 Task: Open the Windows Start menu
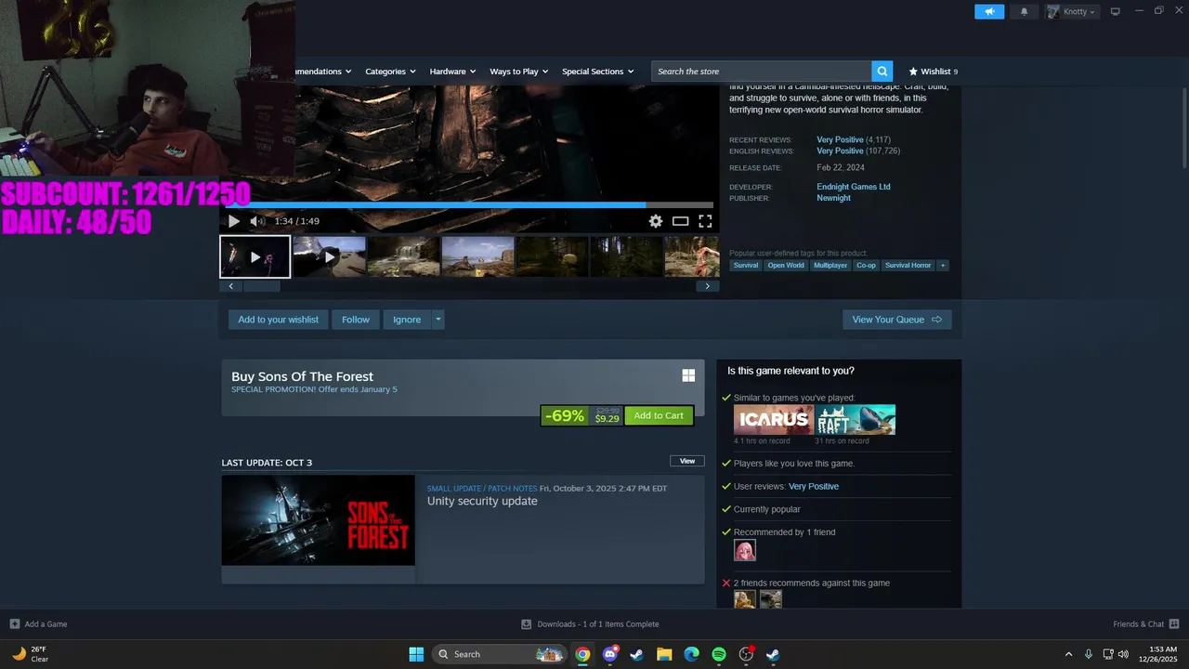pyautogui.click(x=416, y=654)
